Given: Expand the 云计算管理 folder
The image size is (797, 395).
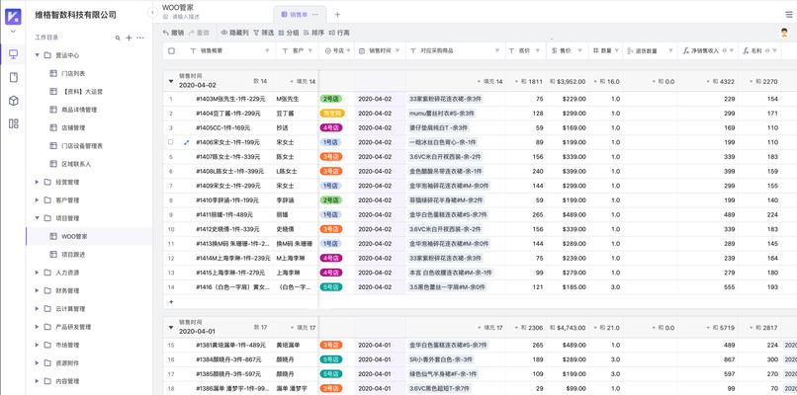Looking at the screenshot, I should [x=38, y=309].
